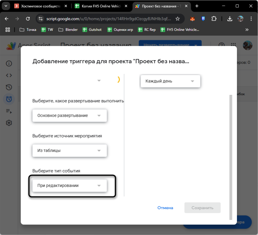Open a new browser tab
Image resolution: width=258 pixels, height=235 pixels.
tap(197, 6)
